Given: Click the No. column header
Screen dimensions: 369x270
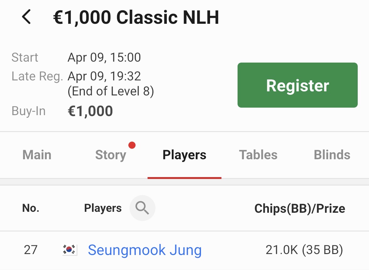Looking at the screenshot, I should 31,208.
